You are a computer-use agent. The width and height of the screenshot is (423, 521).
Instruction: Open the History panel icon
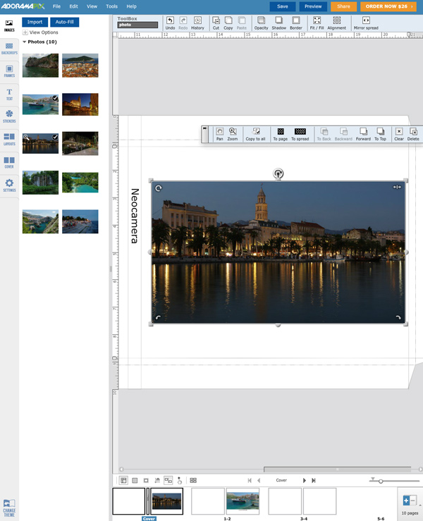(x=197, y=23)
